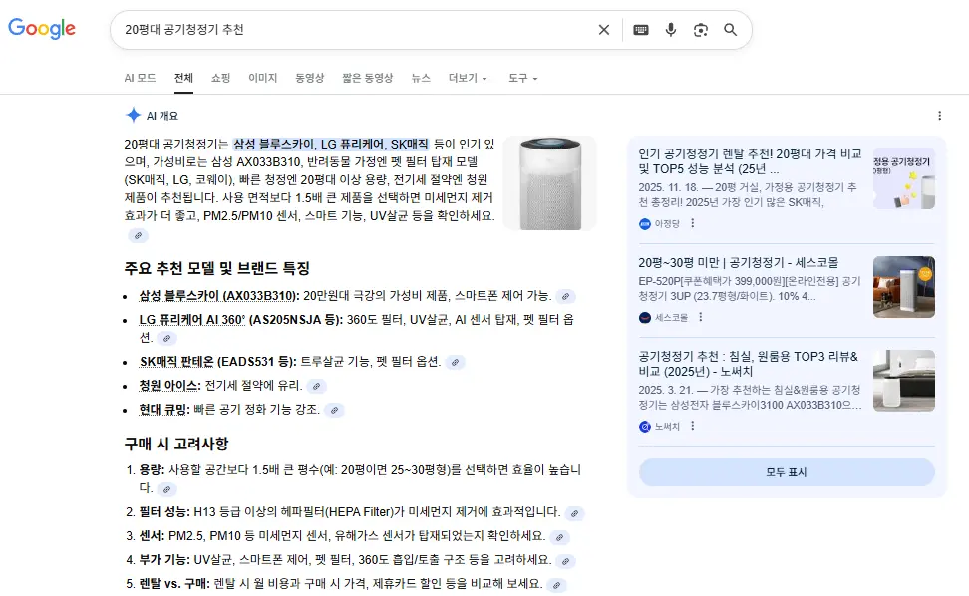Open Google Lens image search
Viewport: 969px width, 596px height.
coord(701,30)
